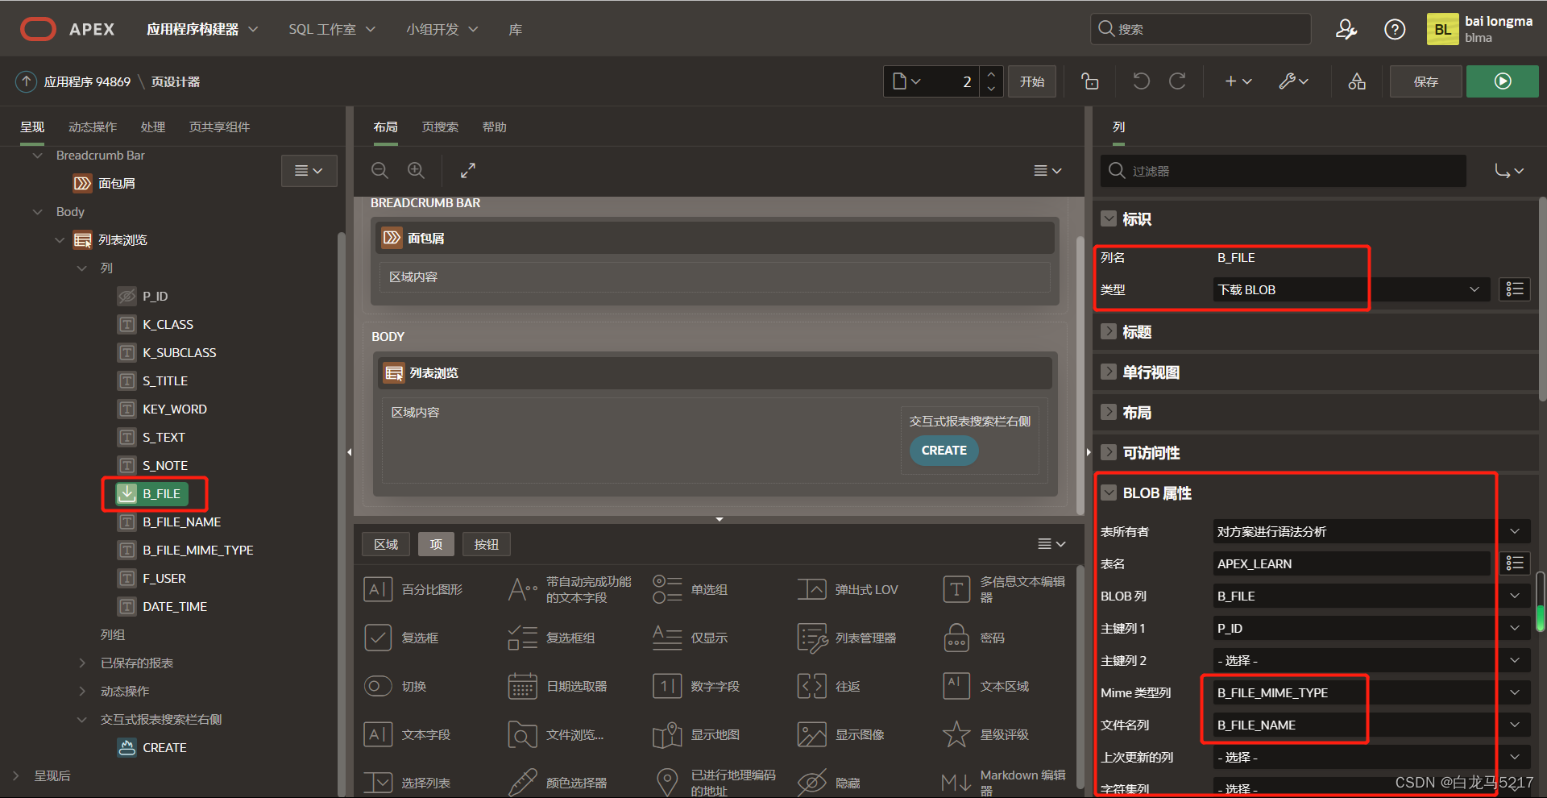Screen dimensions: 1547x798
Task: Click the Oracle APEX logo
Action: coord(38,29)
